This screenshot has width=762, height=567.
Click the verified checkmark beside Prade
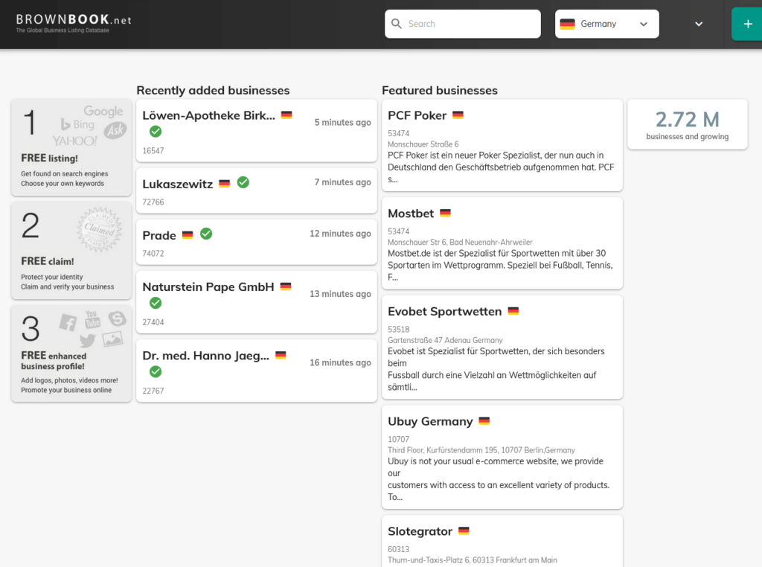click(206, 234)
